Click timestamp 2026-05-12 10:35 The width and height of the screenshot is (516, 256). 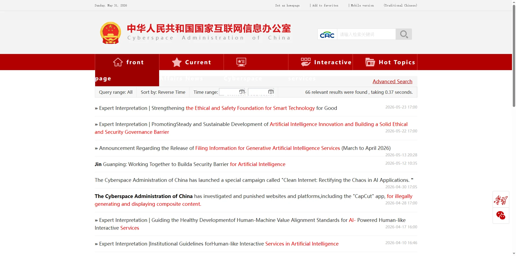(401, 163)
